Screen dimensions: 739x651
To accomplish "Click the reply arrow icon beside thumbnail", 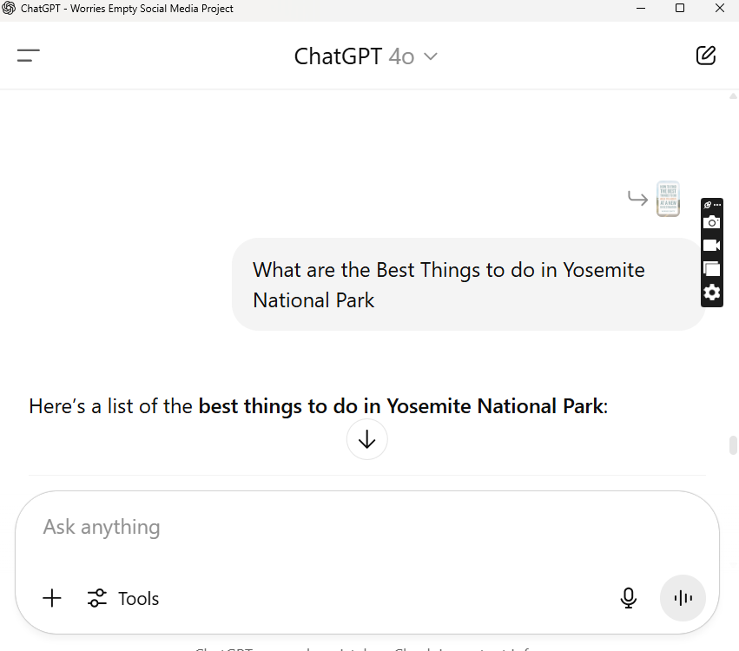I will (638, 198).
